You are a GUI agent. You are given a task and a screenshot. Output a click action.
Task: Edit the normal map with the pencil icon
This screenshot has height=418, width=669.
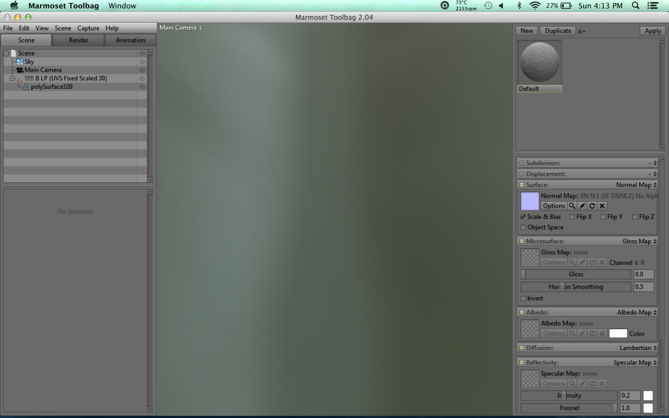[582, 206]
